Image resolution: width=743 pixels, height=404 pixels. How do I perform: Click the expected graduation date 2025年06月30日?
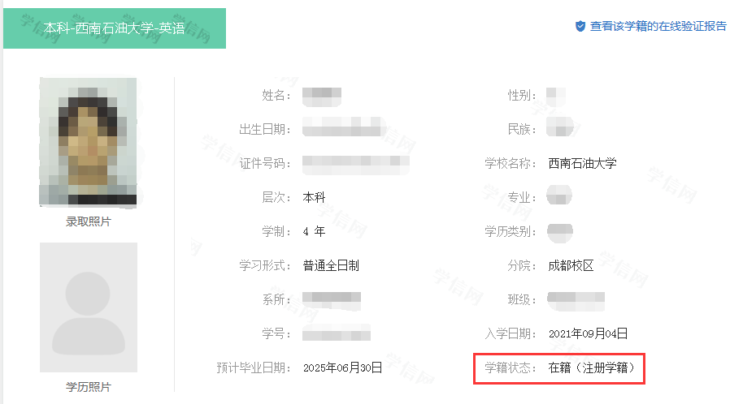[342, 368]
